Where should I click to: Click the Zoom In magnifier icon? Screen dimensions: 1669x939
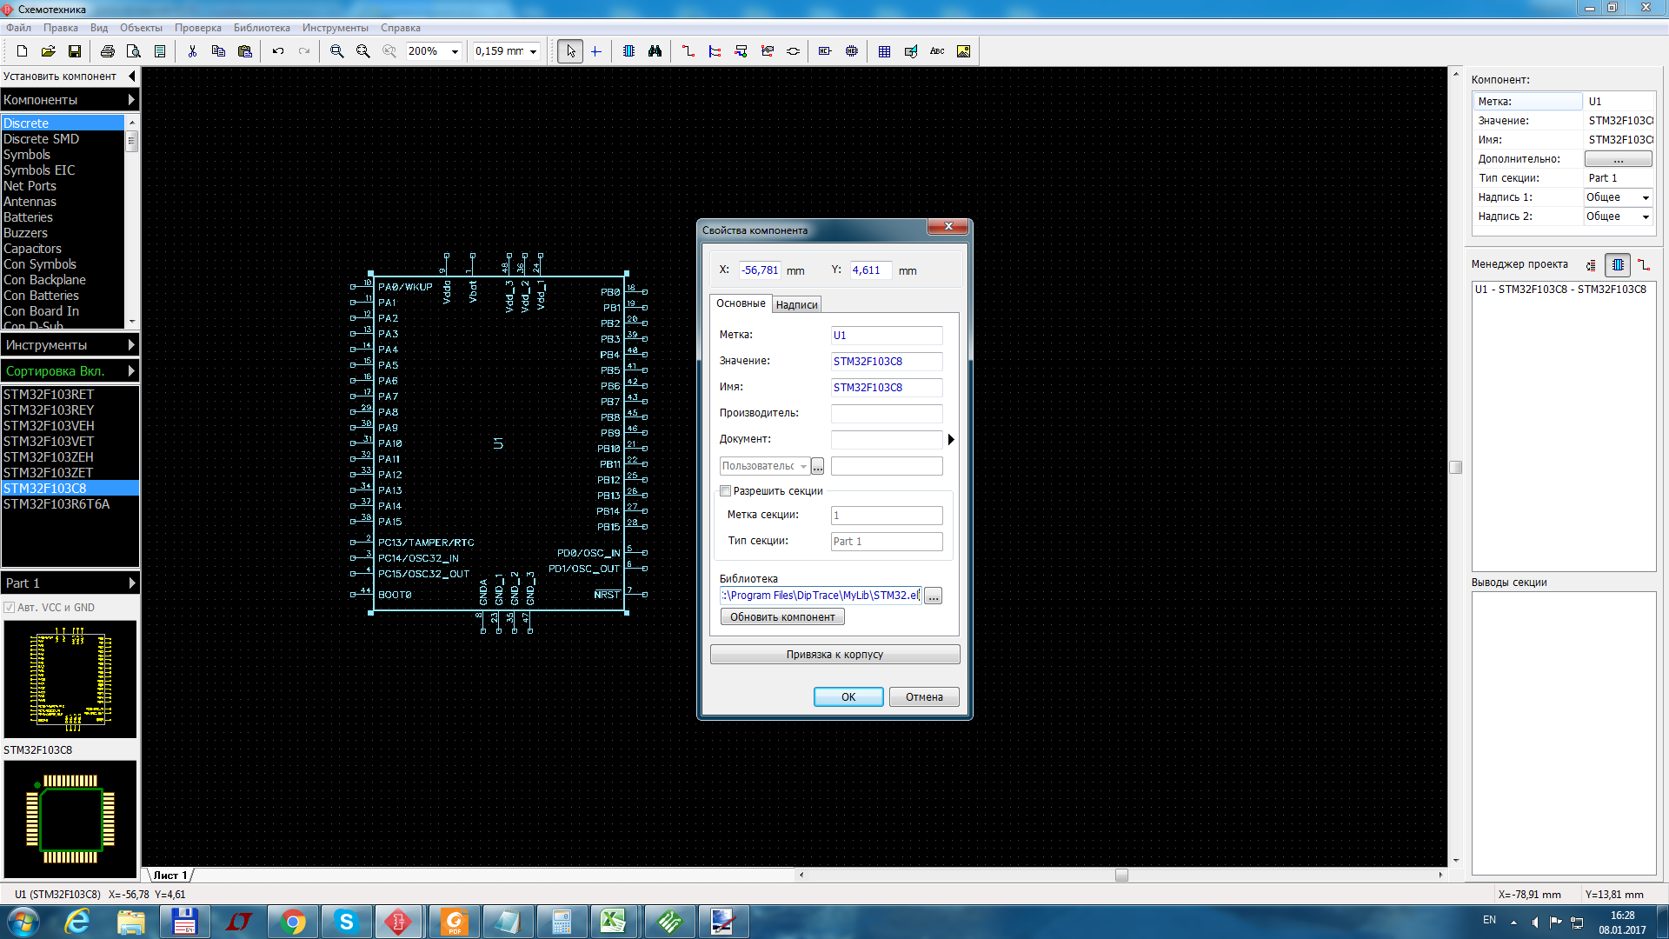336,51
